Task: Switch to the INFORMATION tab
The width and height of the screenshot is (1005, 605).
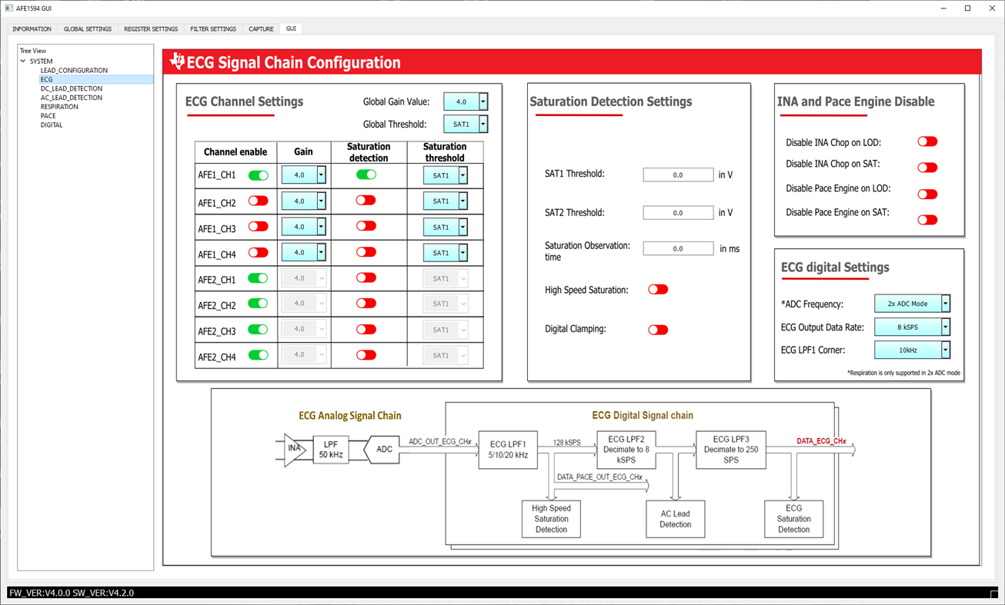Action: click(32, 28)
